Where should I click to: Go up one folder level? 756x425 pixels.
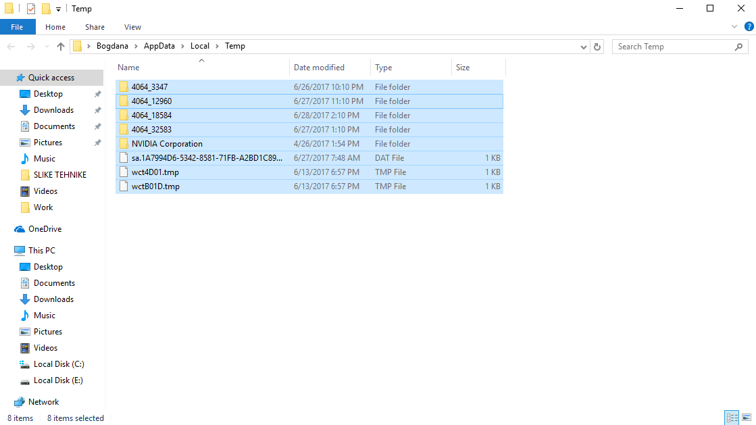click(x=61, y=47)
